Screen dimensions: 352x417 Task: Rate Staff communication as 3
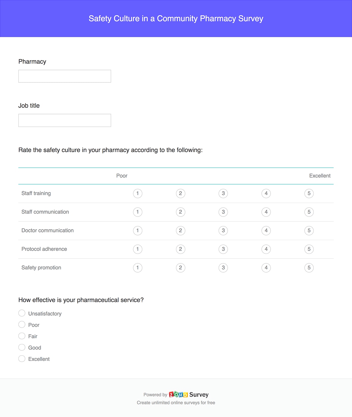[223, 212]
